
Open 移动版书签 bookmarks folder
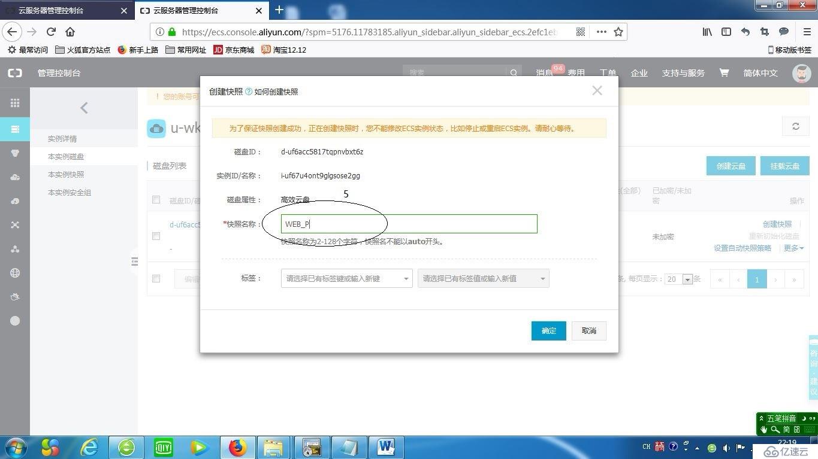789,50
